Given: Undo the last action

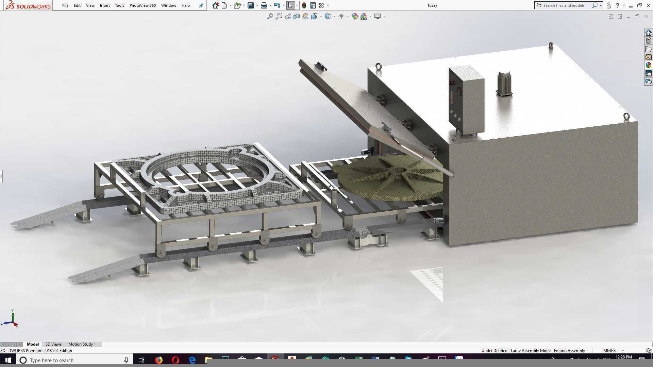Looking at the screenshot, I should [277, 5].
